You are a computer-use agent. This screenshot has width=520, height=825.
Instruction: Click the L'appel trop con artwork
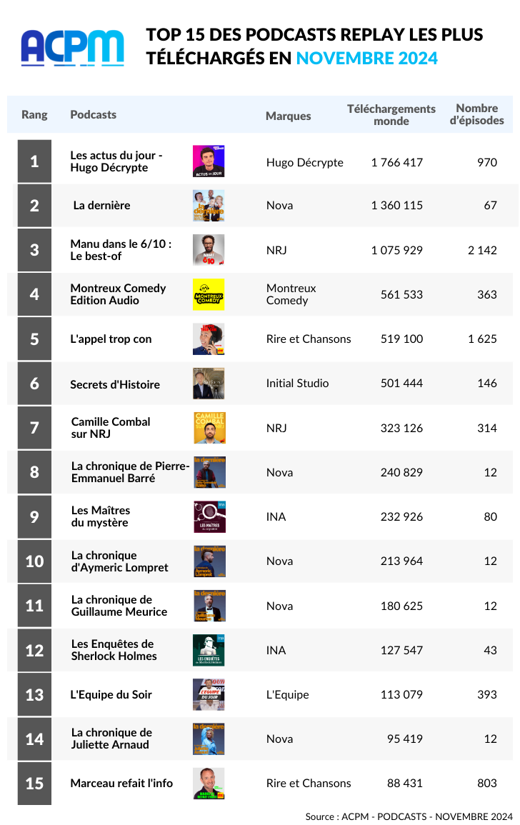point(209,339)
